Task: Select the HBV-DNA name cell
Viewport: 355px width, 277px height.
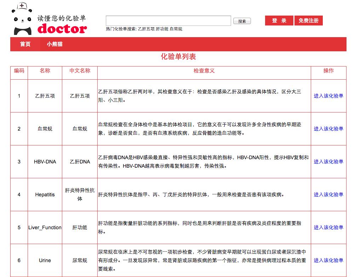Action: (x=45, y=162)
